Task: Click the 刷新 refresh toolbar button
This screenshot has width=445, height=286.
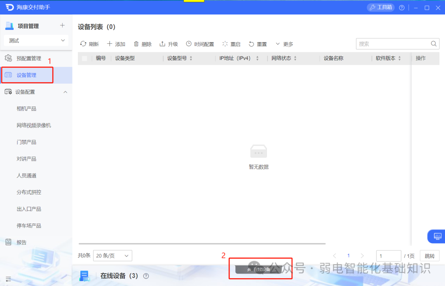Action: pyautogui.click(x=89, y=44)
